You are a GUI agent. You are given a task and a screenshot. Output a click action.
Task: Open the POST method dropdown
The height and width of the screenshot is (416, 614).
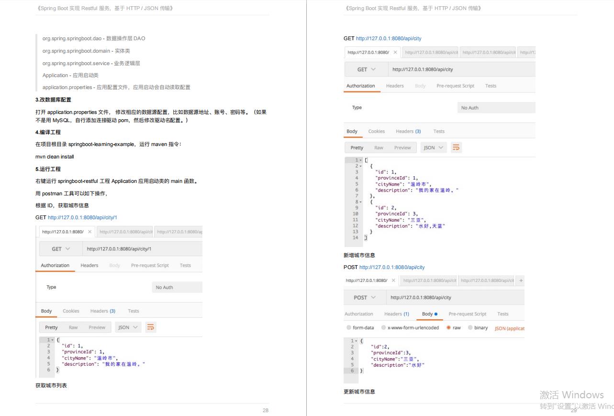tap(365, 297)
